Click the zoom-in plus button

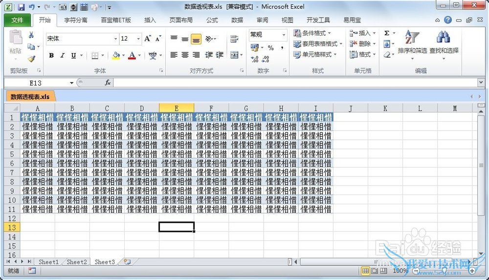tap(472, 271)
